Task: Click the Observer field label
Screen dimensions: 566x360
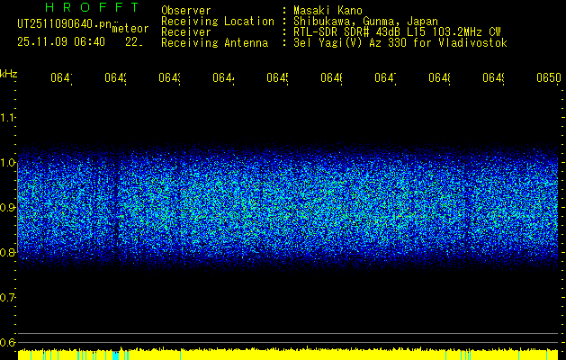Action: click(186, 10)
